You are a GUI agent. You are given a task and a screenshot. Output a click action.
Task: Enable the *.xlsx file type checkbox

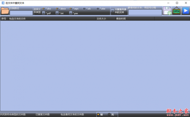98,9
